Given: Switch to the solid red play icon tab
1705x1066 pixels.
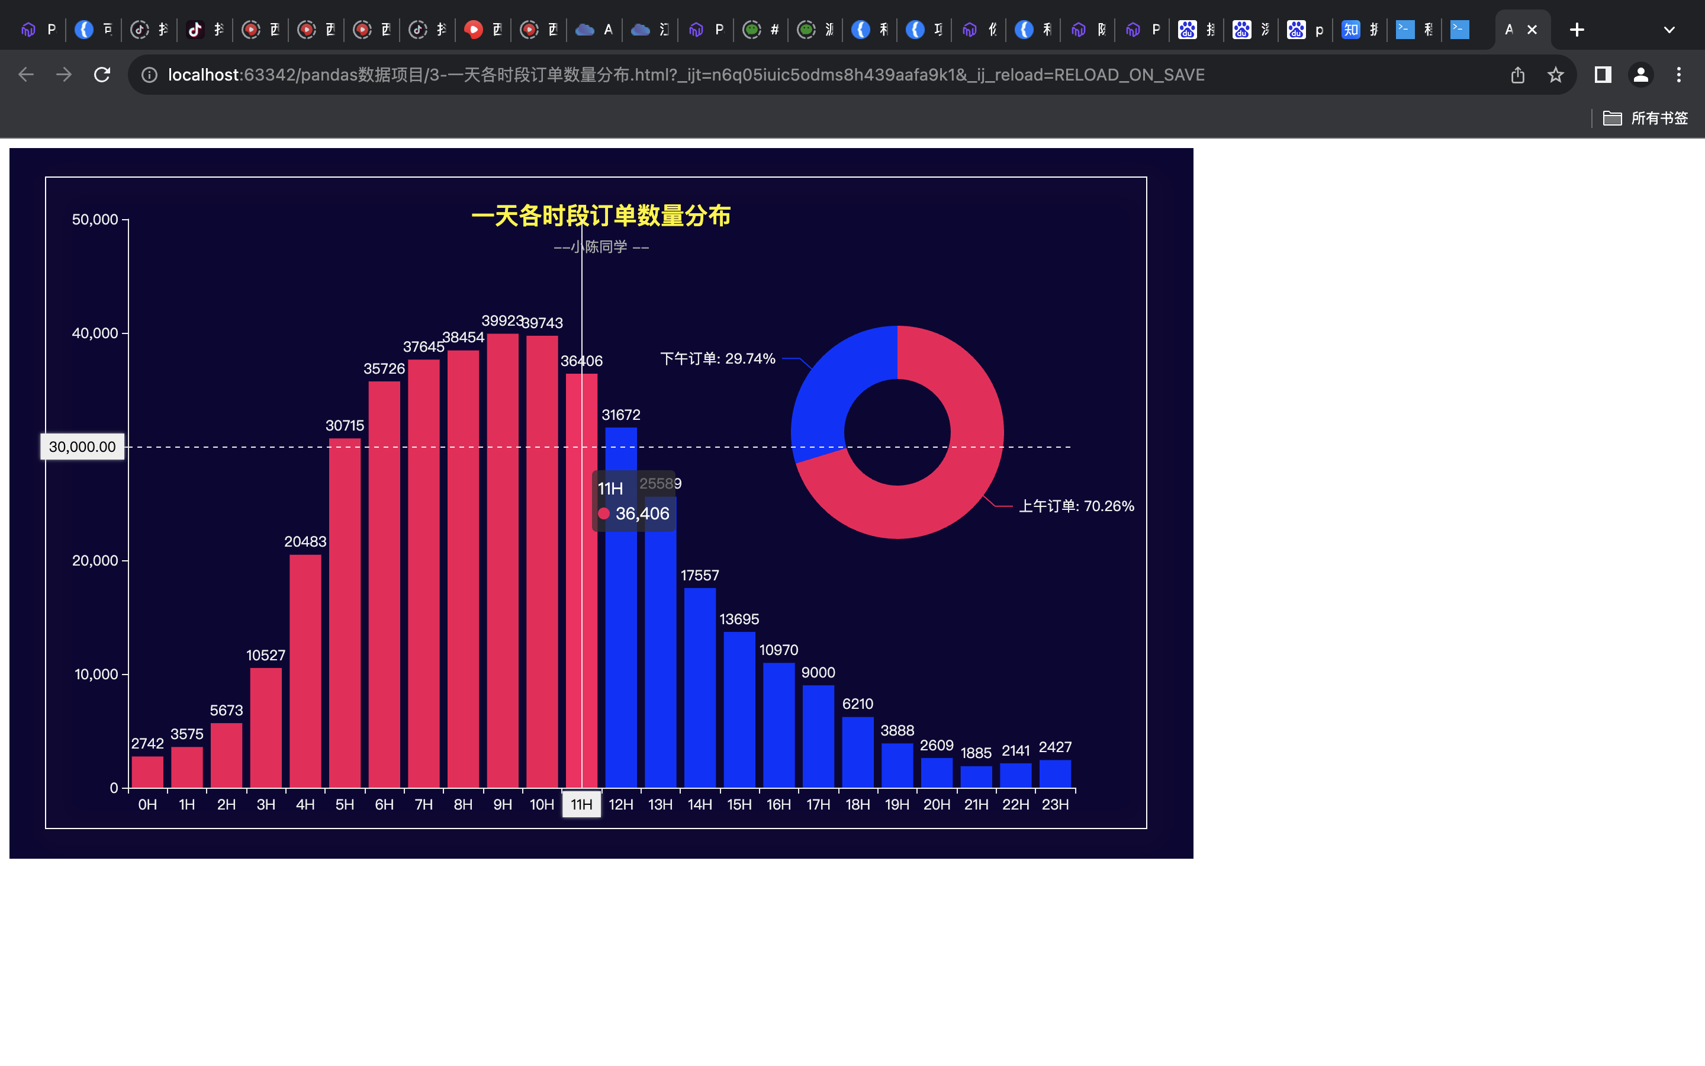Looking at the screenshot, I should pos(482,30).
